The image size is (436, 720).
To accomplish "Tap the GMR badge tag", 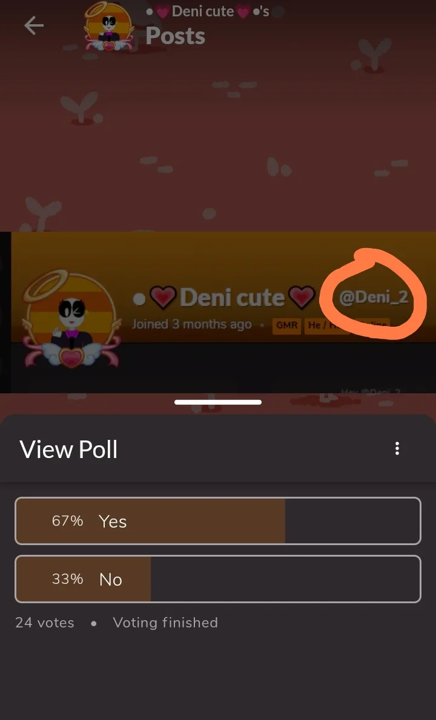I will click(286, 325).
